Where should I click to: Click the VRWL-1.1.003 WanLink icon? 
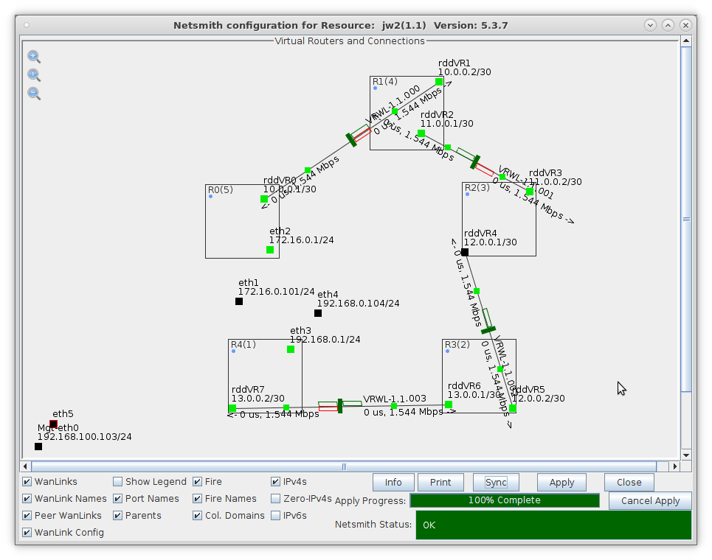pos(340,406)
